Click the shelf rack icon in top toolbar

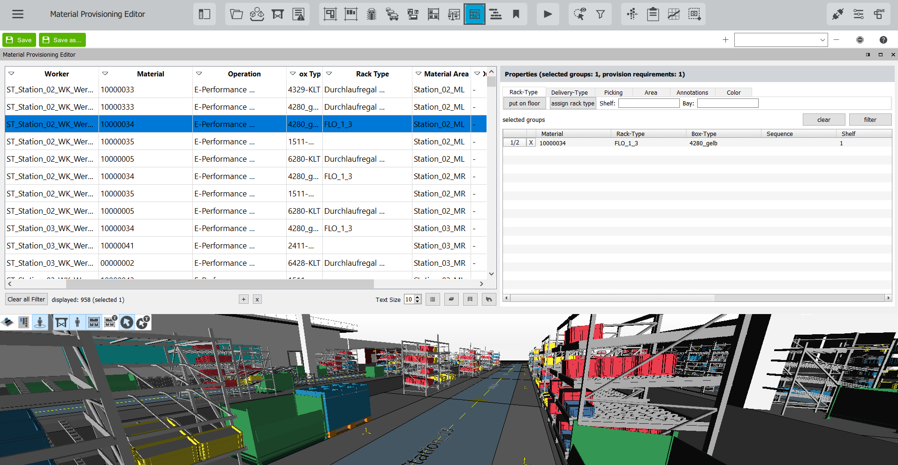click(x=434, y=14)
